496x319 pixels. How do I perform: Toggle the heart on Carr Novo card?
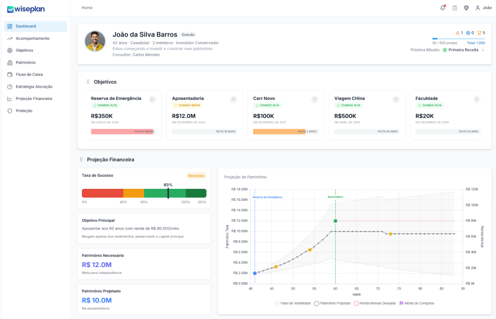[315, 99]
